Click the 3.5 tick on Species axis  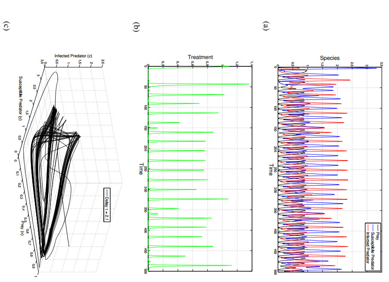367,66
